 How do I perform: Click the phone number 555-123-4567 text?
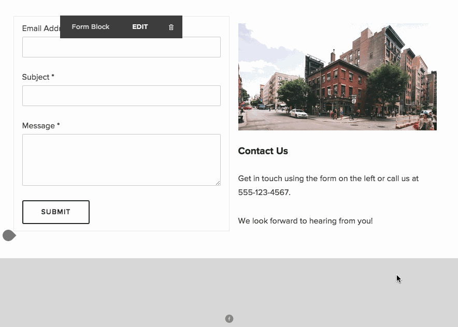click(x=264, y=192)
